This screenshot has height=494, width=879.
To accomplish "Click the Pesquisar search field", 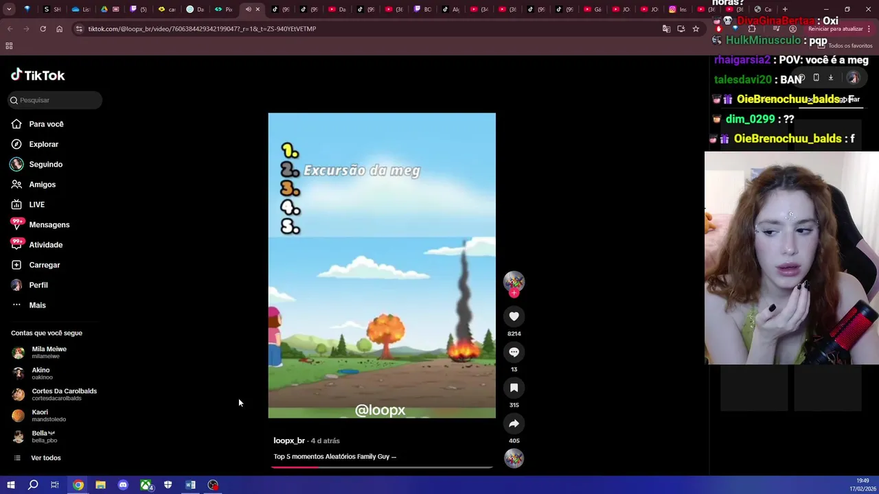I will pos(55,100).
